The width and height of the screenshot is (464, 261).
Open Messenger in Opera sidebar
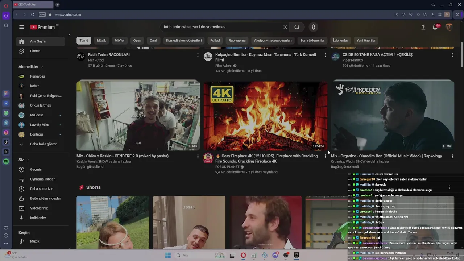coord(6,103)
